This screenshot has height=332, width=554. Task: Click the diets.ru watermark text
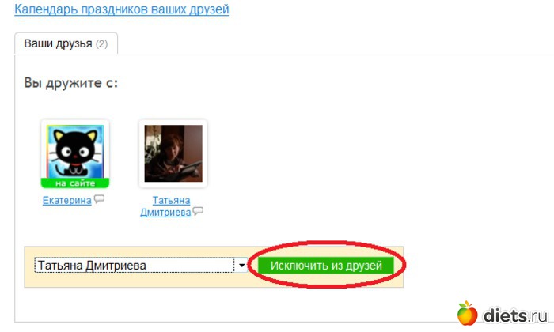coord(515,315)
